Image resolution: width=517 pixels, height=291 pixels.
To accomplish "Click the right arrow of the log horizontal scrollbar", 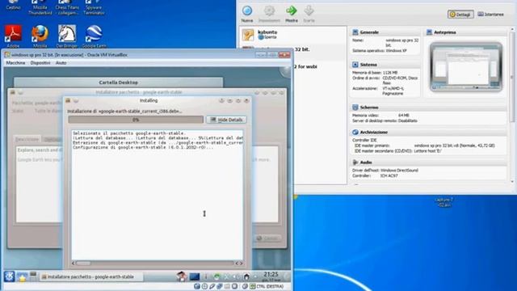I will click(241, 264).
